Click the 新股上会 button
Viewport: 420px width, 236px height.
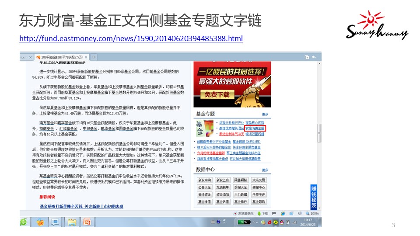pos(223,180)
